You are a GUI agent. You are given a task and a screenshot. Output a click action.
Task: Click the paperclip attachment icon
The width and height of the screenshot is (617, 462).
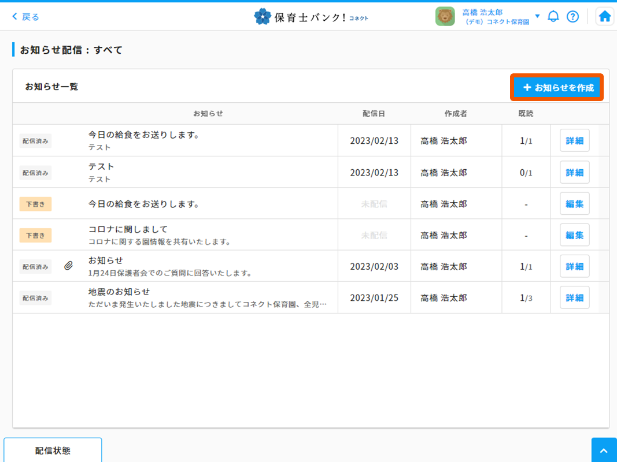tap(68, 266)
